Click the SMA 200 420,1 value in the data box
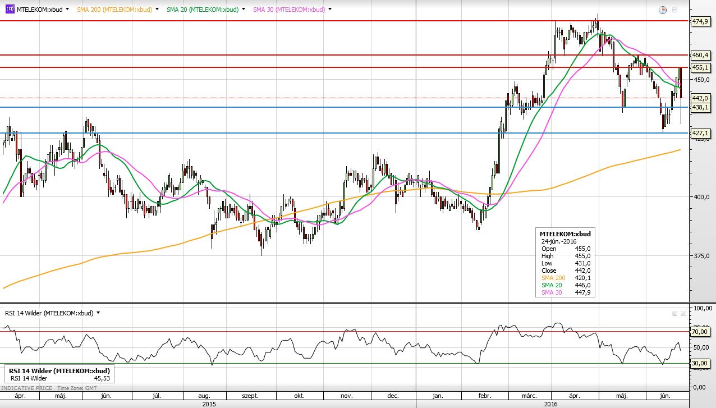The height and width of the screenshot is (408, 716). click(x=584, y=278)
